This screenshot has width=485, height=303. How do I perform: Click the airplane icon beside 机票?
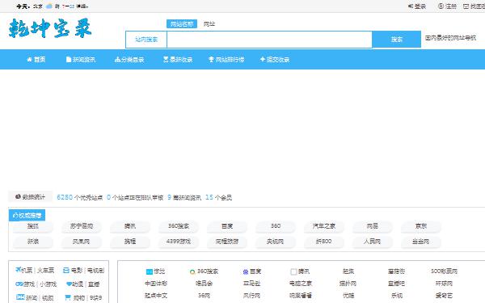(x=19, y=270)
